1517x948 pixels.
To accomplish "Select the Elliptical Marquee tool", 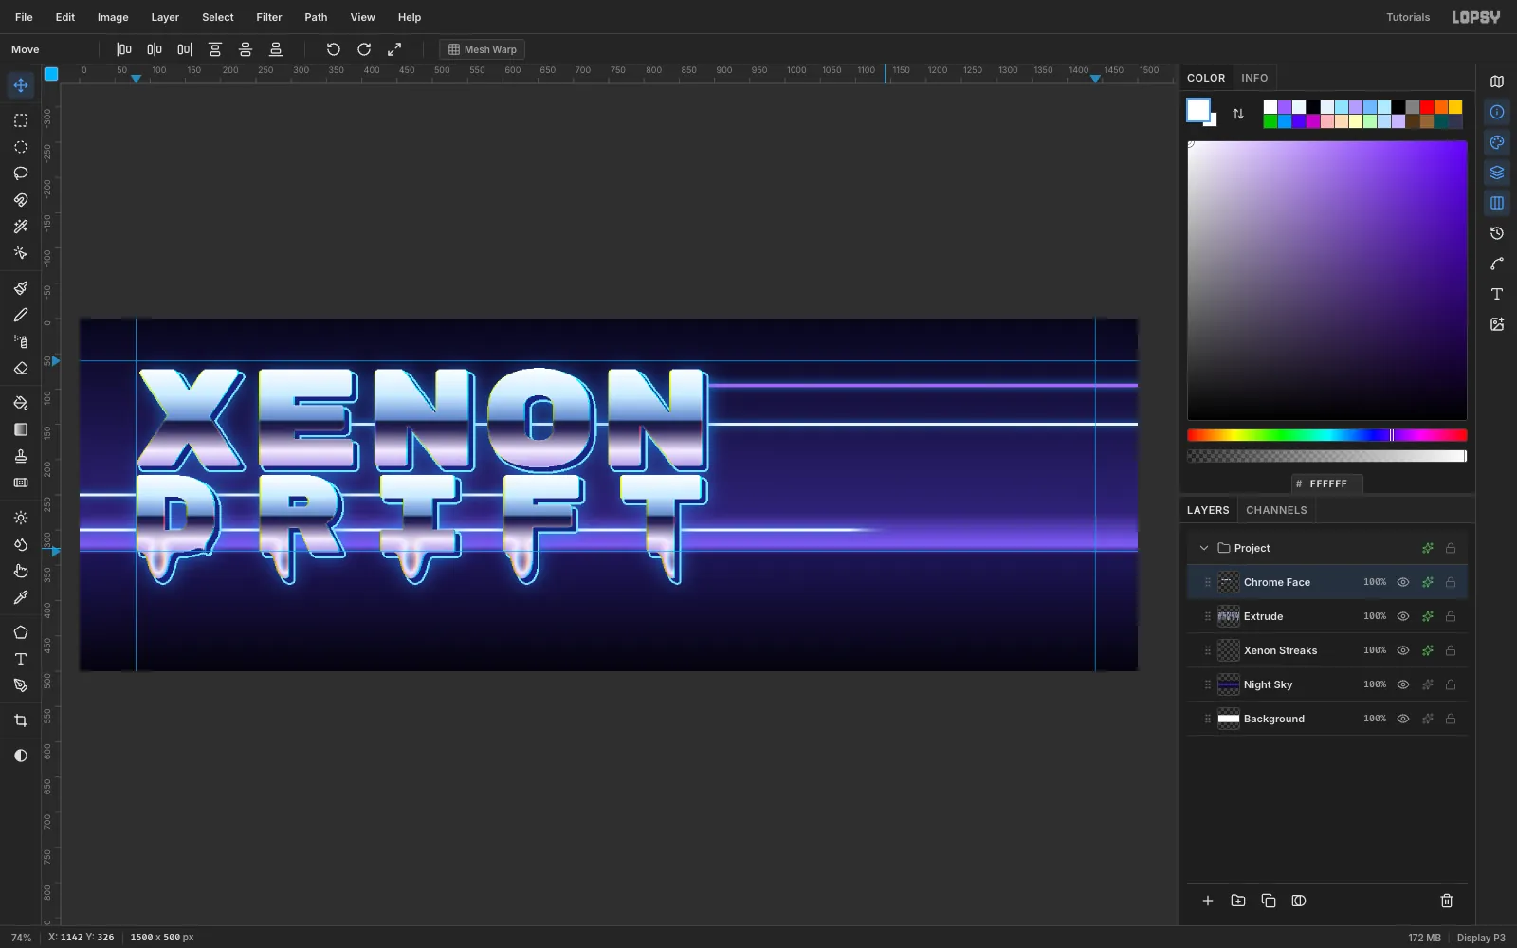I will pyautogui.click(x=21, y=147).
